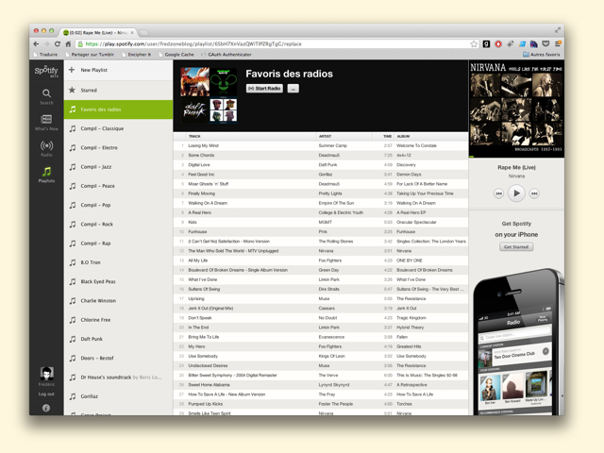604x453 pixels.
Task: Play the current Nirvana track
Action: (x=516, y=193)
